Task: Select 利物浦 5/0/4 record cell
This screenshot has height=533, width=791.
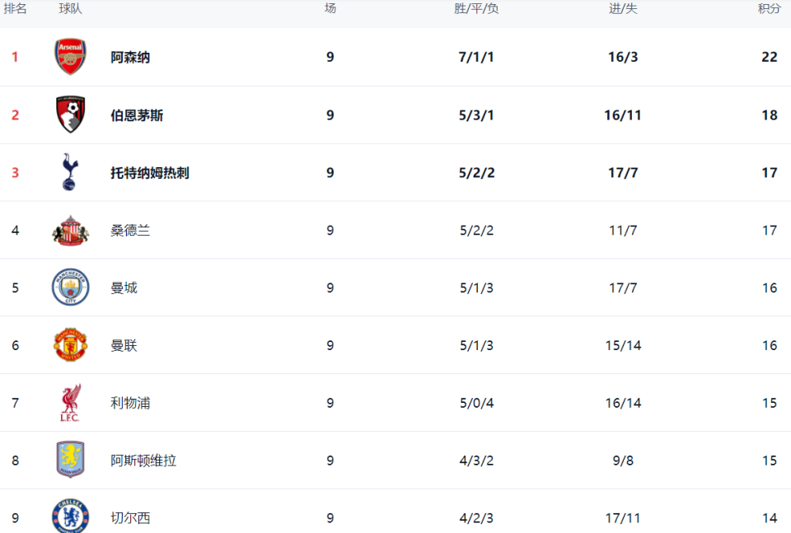Action: pyautogui.click(x=476, y=403)
